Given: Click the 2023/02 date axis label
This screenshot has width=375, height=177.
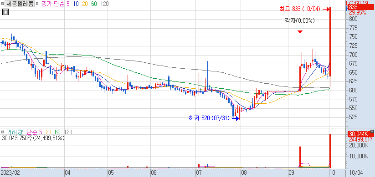Looking at the screenshot, I should [10, 172].
